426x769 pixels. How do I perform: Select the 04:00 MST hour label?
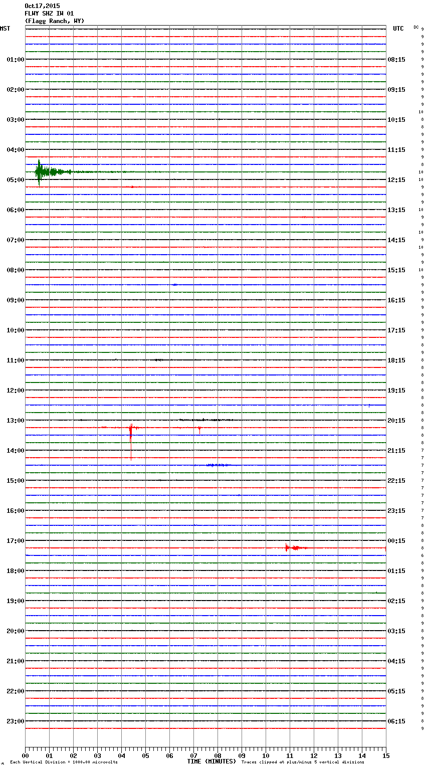[16, 150]
